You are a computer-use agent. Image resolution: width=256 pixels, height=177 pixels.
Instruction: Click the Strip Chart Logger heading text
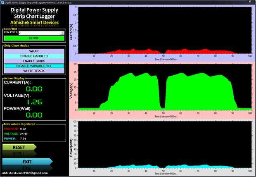click(34, 17)
